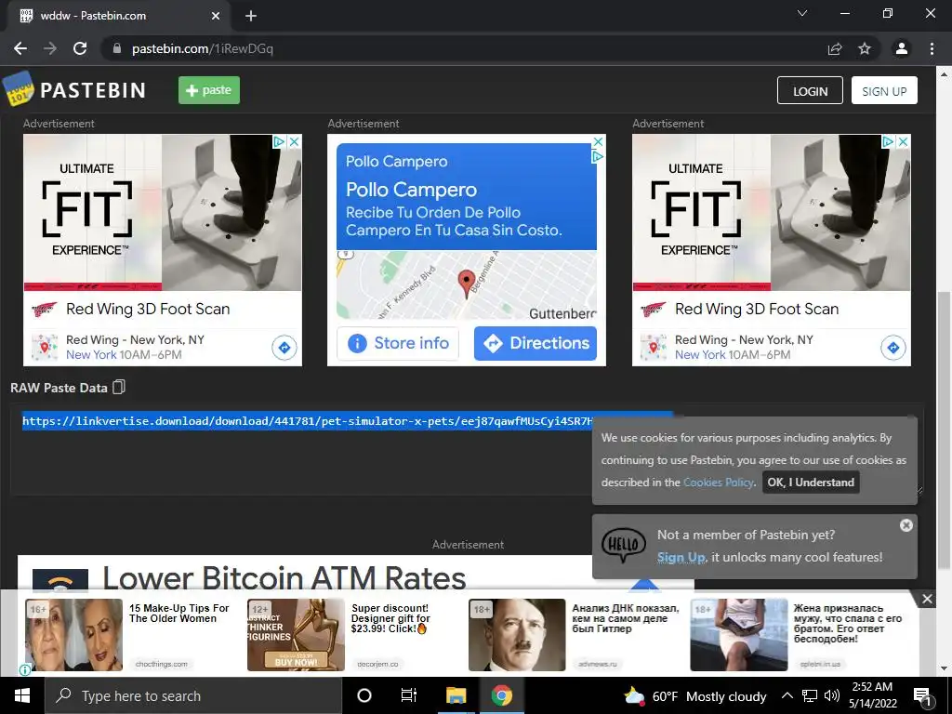
Task: Click the Анализ ДНК ad article text
Action: tap(626, 618)
